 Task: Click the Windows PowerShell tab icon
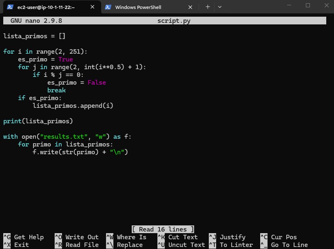(x=108, y=7)
